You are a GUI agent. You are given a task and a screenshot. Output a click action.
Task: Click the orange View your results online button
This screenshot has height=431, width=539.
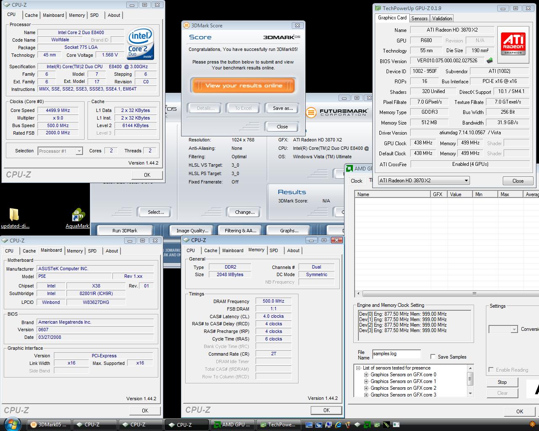coord(243,86)
